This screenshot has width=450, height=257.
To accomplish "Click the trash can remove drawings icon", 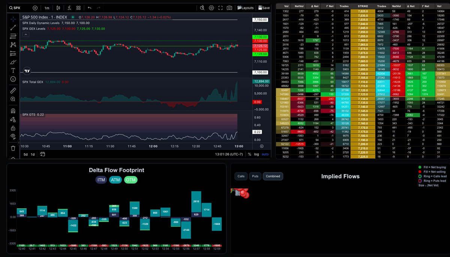I will [x=13, y=148].
